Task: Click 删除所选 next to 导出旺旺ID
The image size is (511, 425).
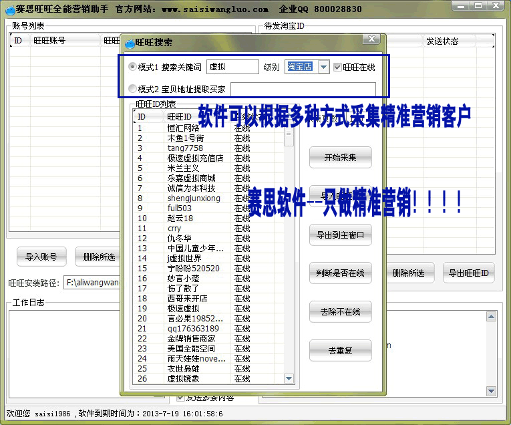Action: pos(409,273)
